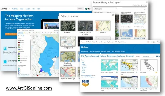This screenshot has height=96, width=165.
Task: Open the Legend tab icon in the Workshop side panel
Action: [23, 36]
